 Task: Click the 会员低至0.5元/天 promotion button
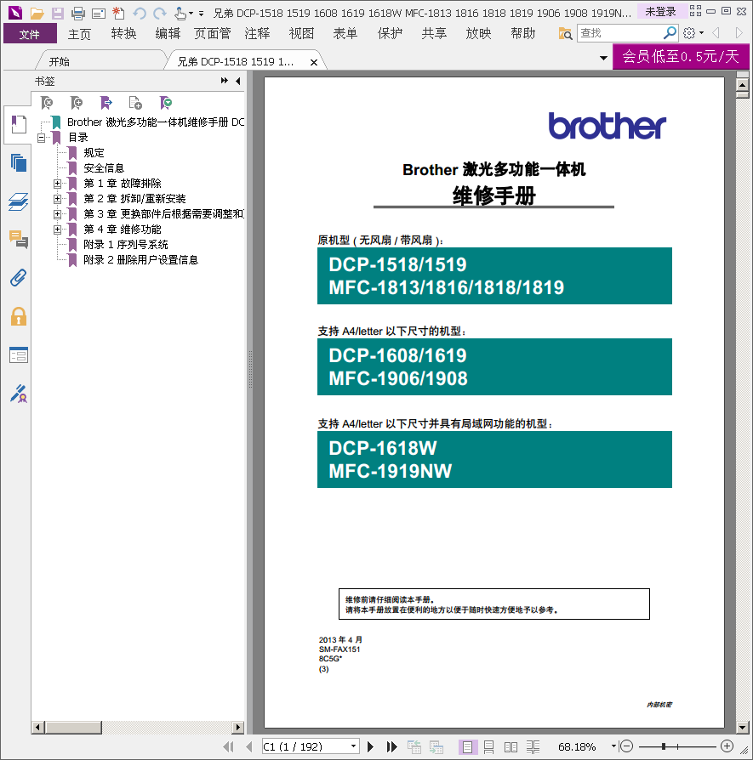click(x=681, y=57)
